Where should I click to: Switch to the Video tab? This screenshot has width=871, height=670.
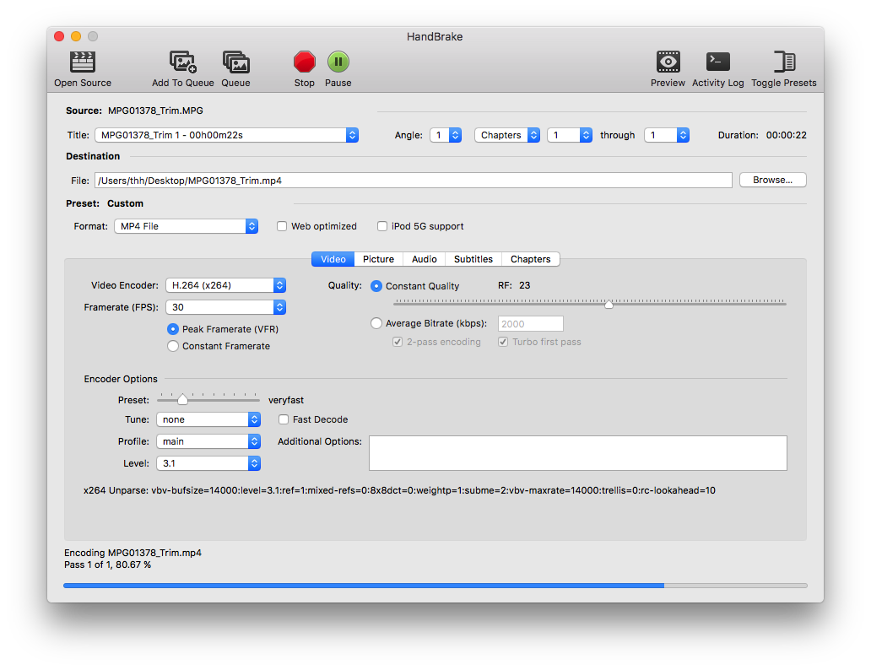[x=333, y=259]
